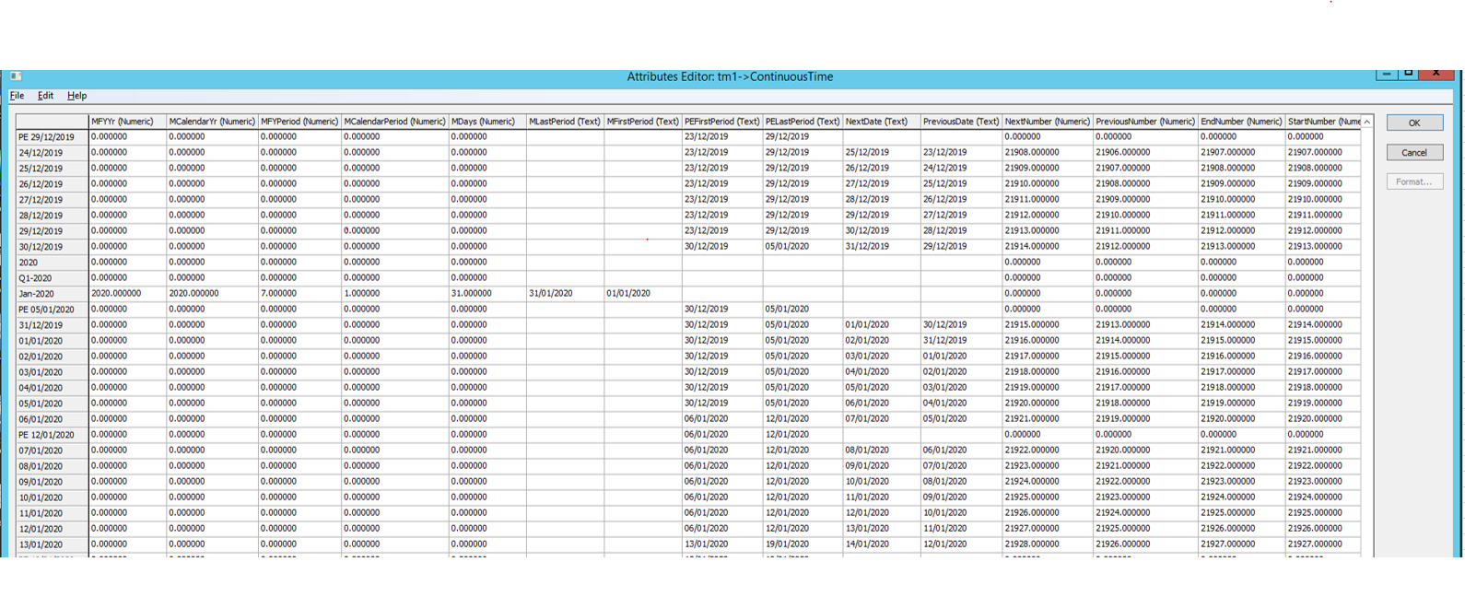1465x597 pixels.
Task: Click the 2020.000000 MCalendarYr cell for Jan-2020
Action: click(212, 293)
